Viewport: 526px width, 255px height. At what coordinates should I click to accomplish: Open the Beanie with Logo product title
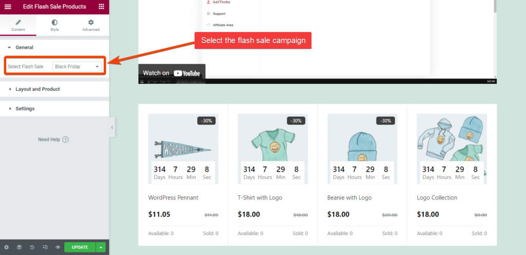click(349, 197)
